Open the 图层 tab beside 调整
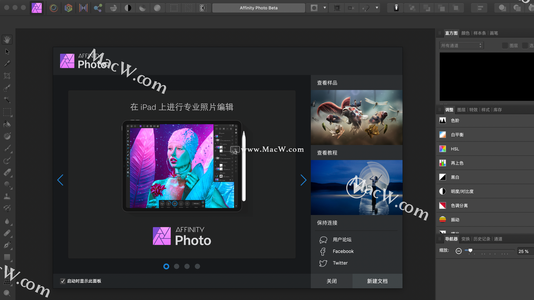 point(461,110)
